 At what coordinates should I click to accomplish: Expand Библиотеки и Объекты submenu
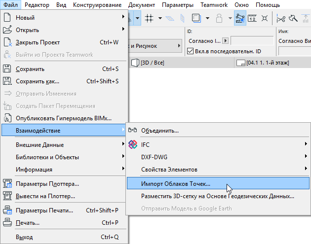point(123,156)
